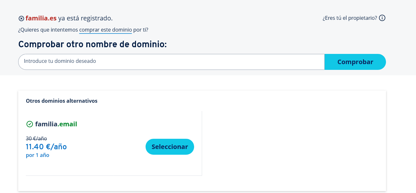Focus the 'Introduce tu dominio deseado' field
The height and width of the screenshot is (193, 416).
(x=171, y=62)
